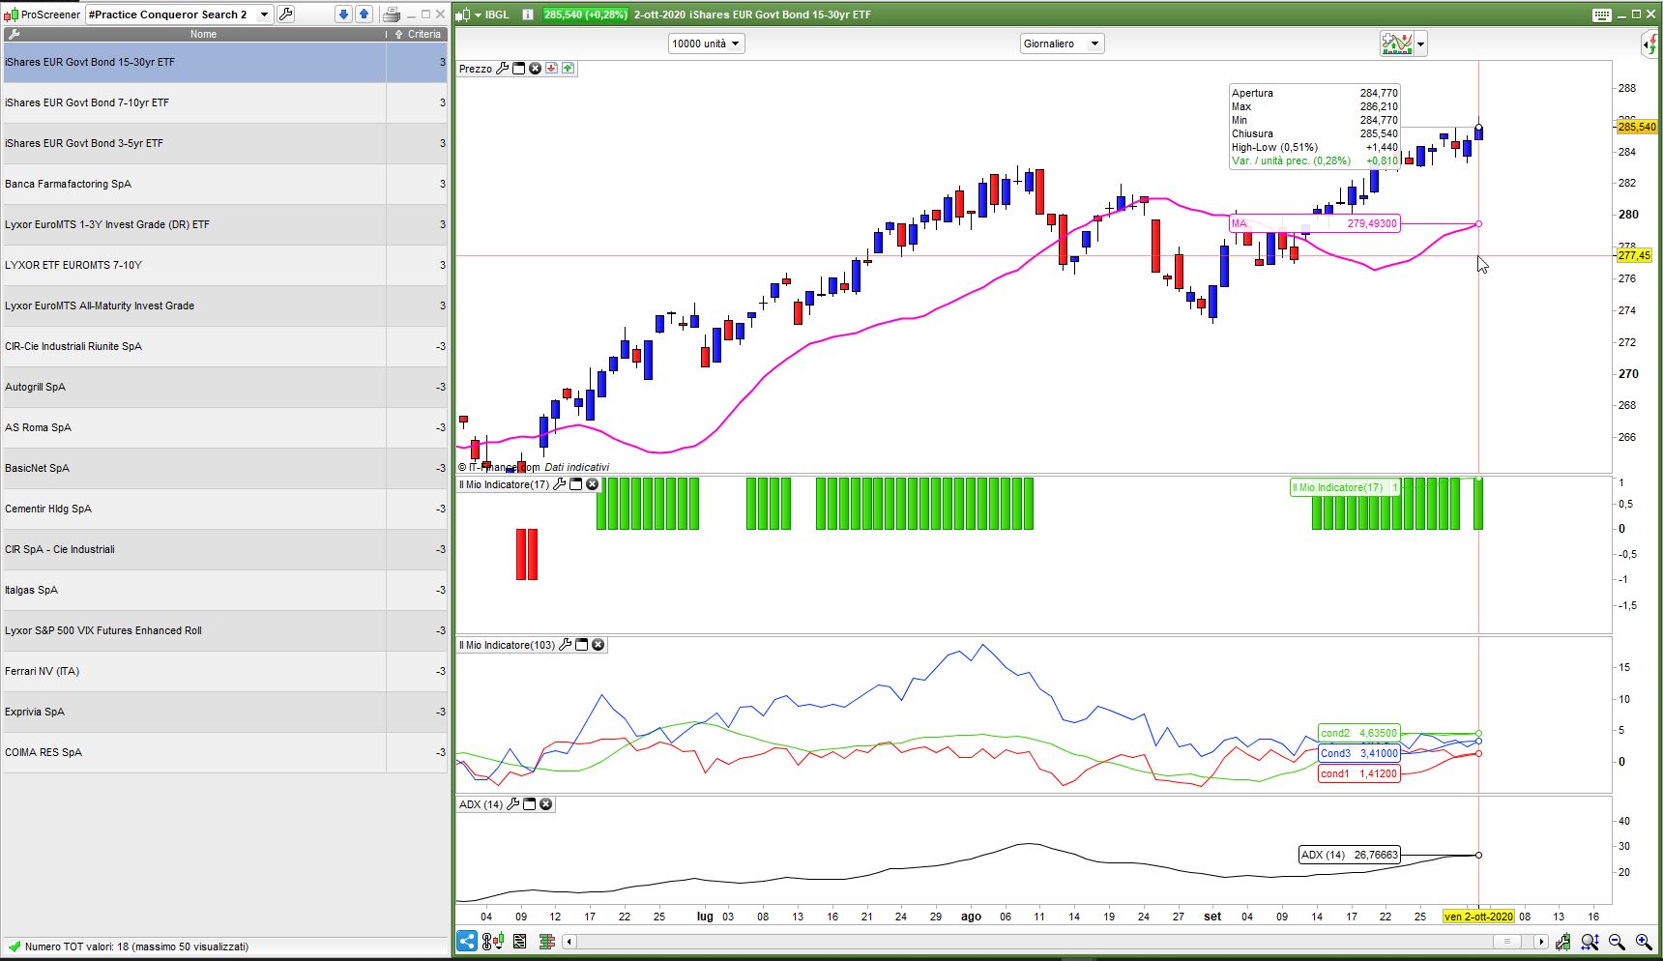Open settings for Il Mio Indicatore(103)

point(566,645)
